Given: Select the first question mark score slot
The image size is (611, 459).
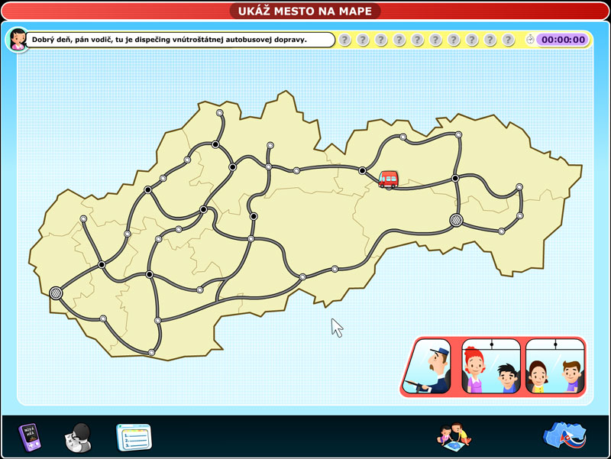Looking at the screenshot, I should 344,40.
